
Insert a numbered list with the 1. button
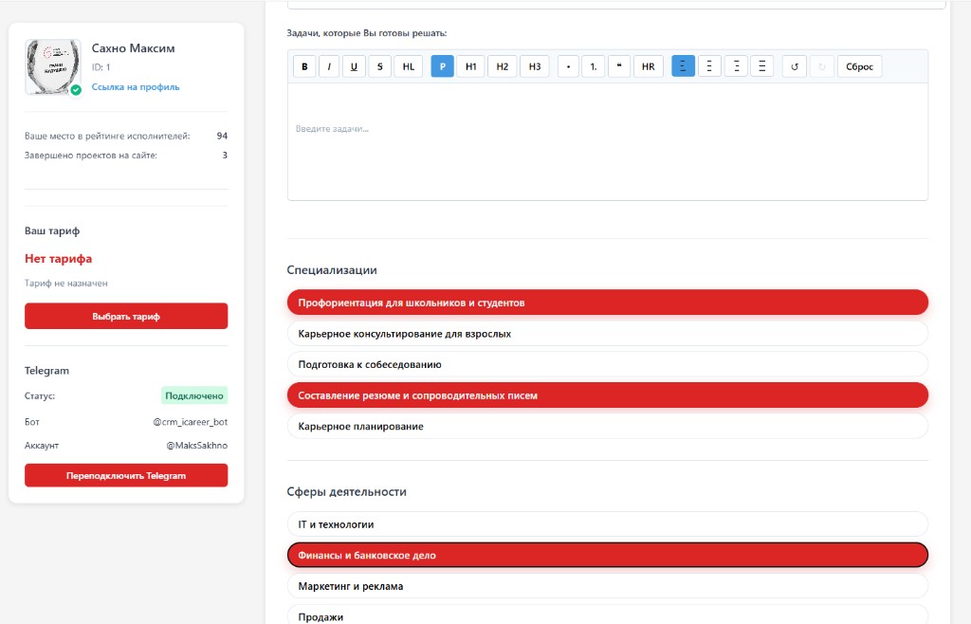tap(594, 66)
